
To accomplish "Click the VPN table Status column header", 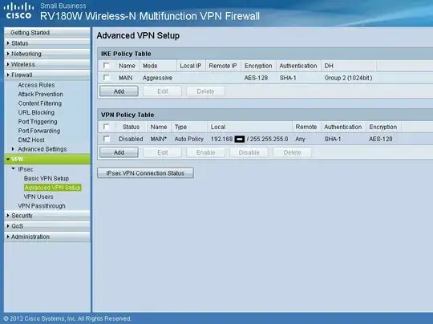I will click(x=131, y=127).
